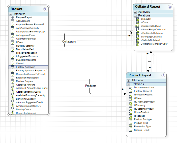Click the user icon beside Disbursement User
This screenshot has height=143, width=177.
click(131, 88)
